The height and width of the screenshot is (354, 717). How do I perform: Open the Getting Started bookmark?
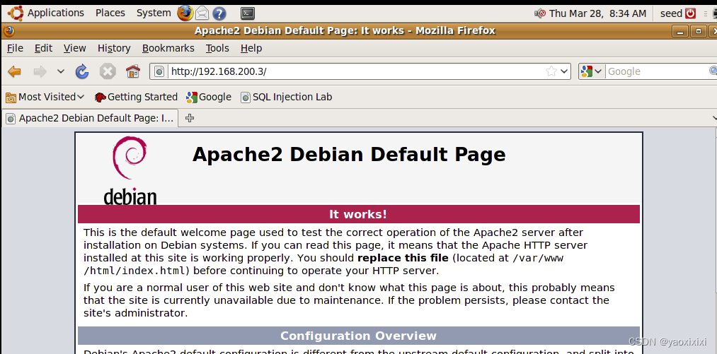[137, 97]
